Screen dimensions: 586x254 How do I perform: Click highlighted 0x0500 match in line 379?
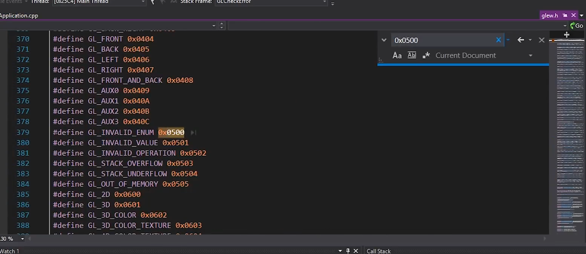coord(171,132)
